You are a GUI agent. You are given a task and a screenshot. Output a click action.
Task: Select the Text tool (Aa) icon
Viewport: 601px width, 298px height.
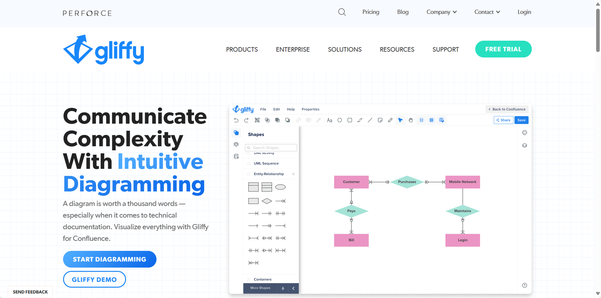[x=329, y=120]
